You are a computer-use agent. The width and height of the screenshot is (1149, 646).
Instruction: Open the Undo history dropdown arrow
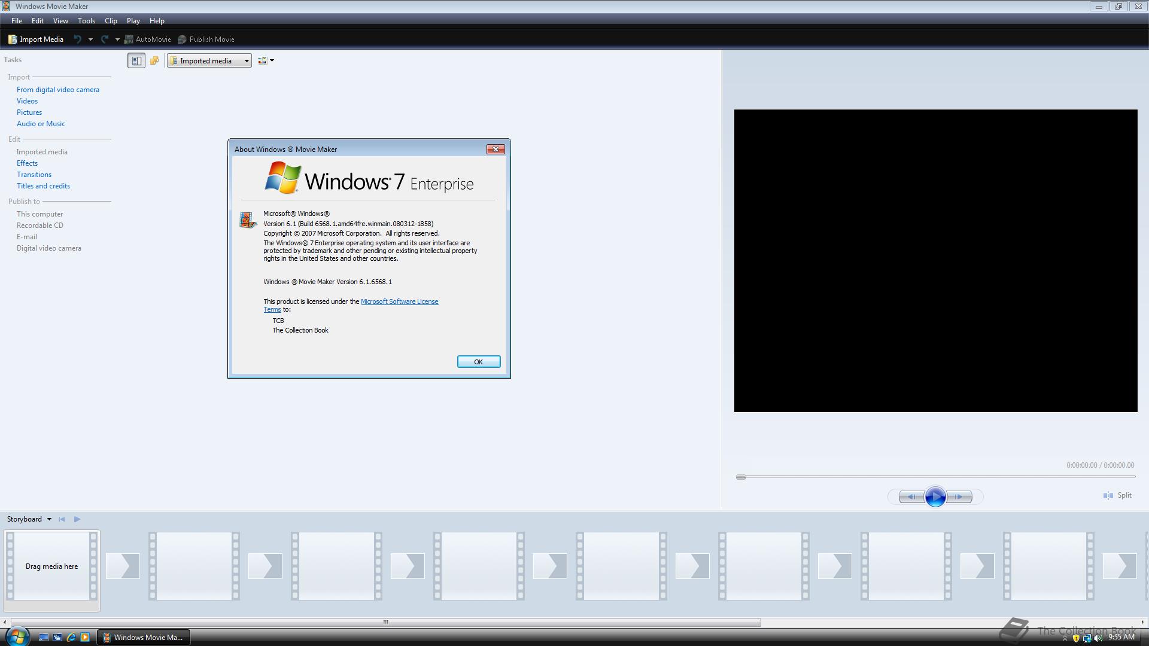point(90,39)
